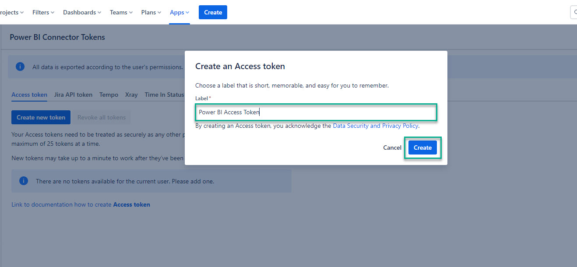Open the Teams dropdown

pos(121,12)
